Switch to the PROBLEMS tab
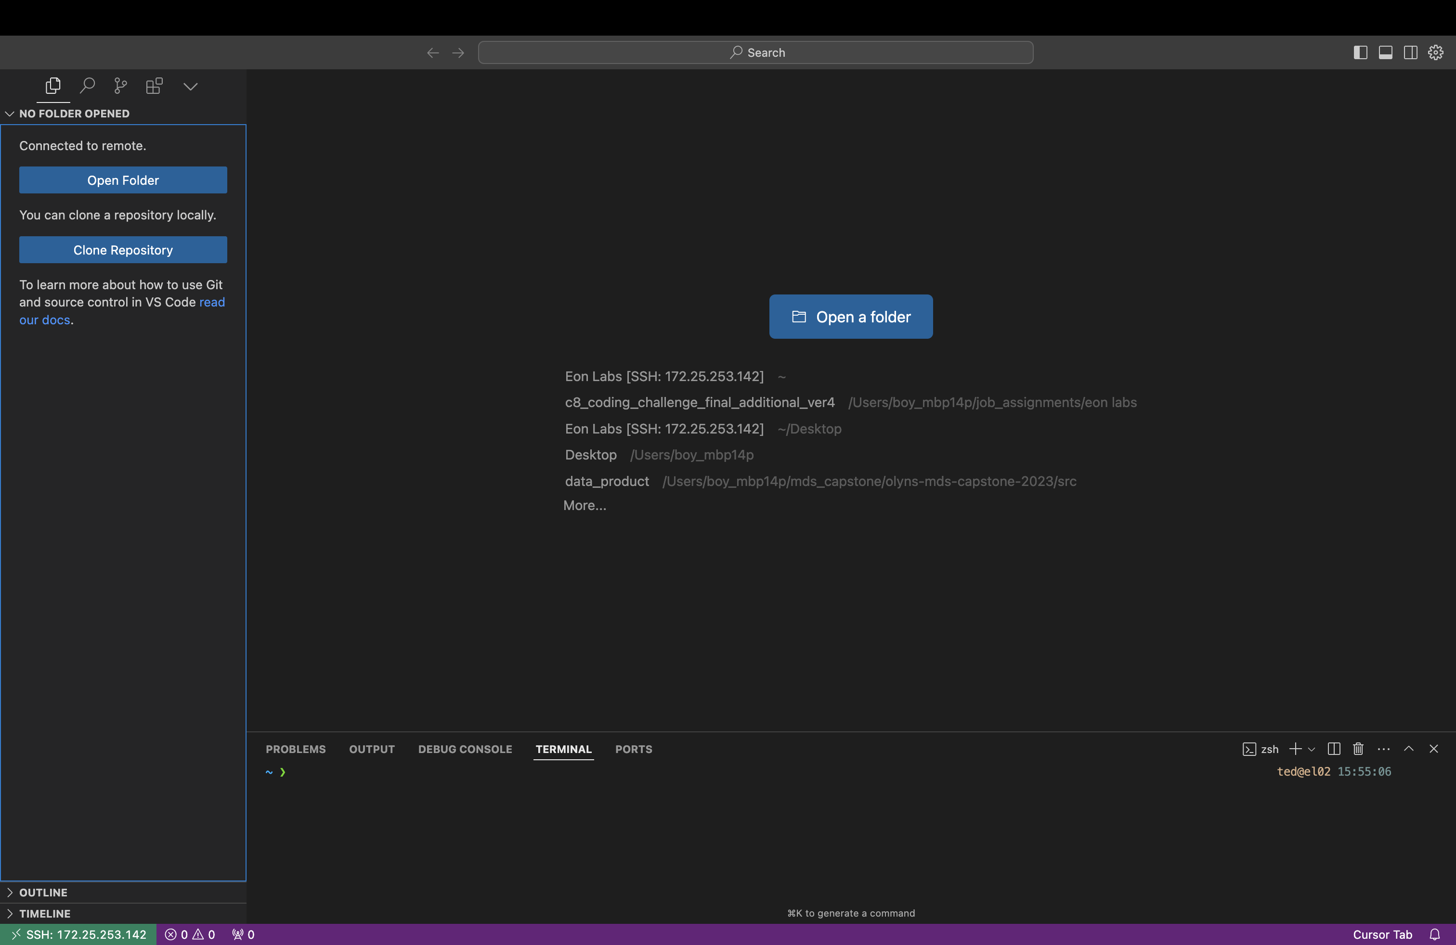Screen dimensions: 1456x945 click(296, 749)
